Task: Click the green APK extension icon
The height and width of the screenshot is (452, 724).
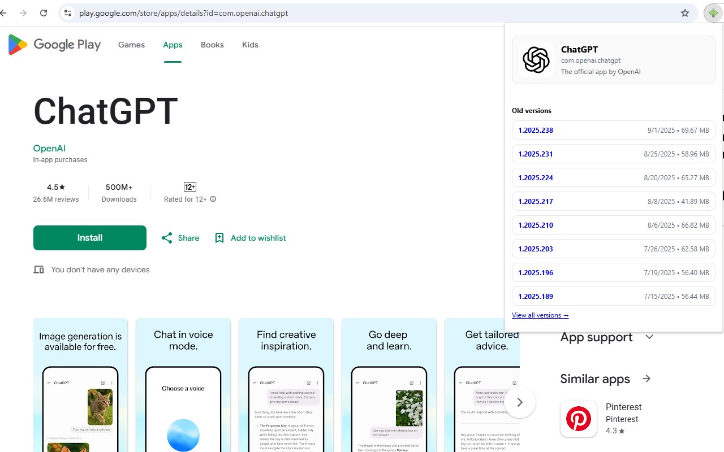Action: [x=712, y=13]
